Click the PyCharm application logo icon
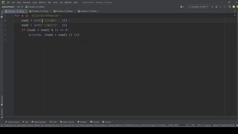 point(3,2)
